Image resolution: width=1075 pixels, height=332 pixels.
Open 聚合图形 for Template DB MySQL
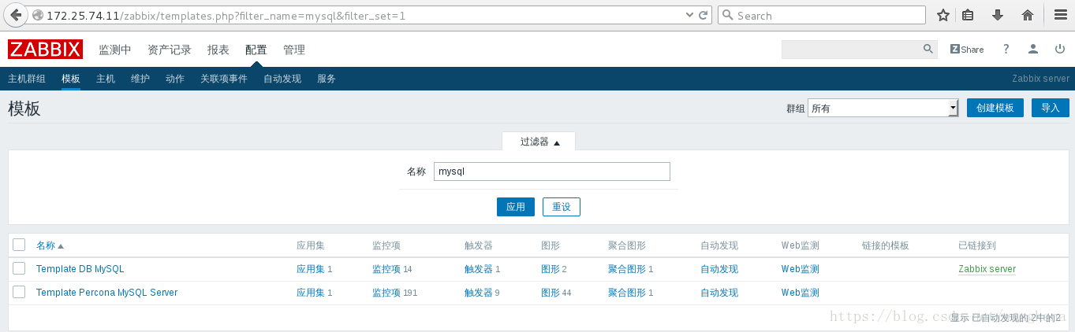pos(627,269)
